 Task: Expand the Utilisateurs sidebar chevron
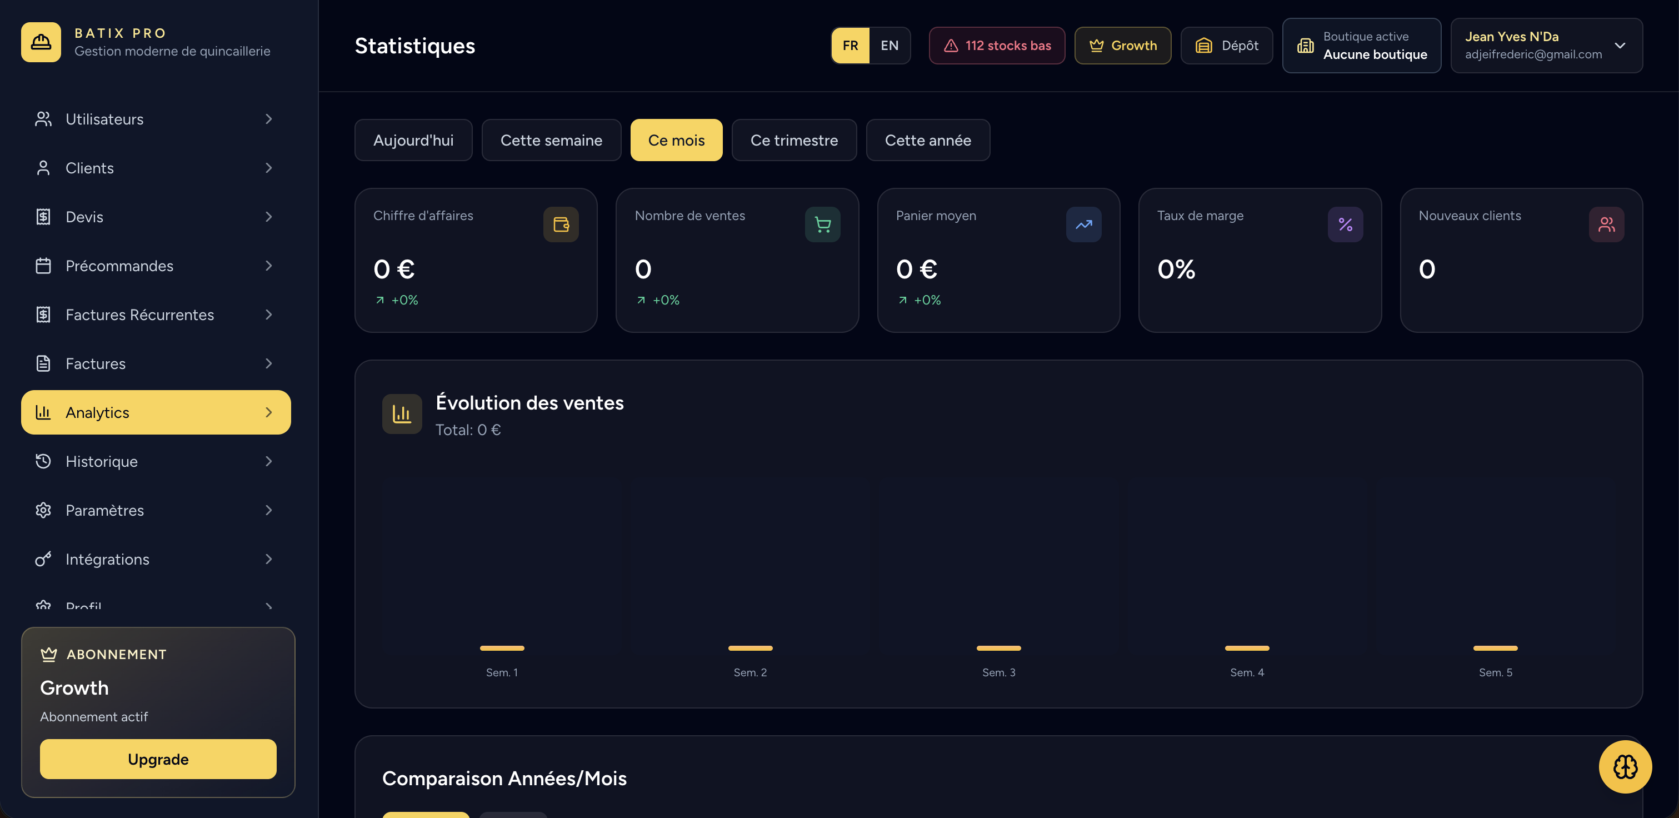coord(268,118)
